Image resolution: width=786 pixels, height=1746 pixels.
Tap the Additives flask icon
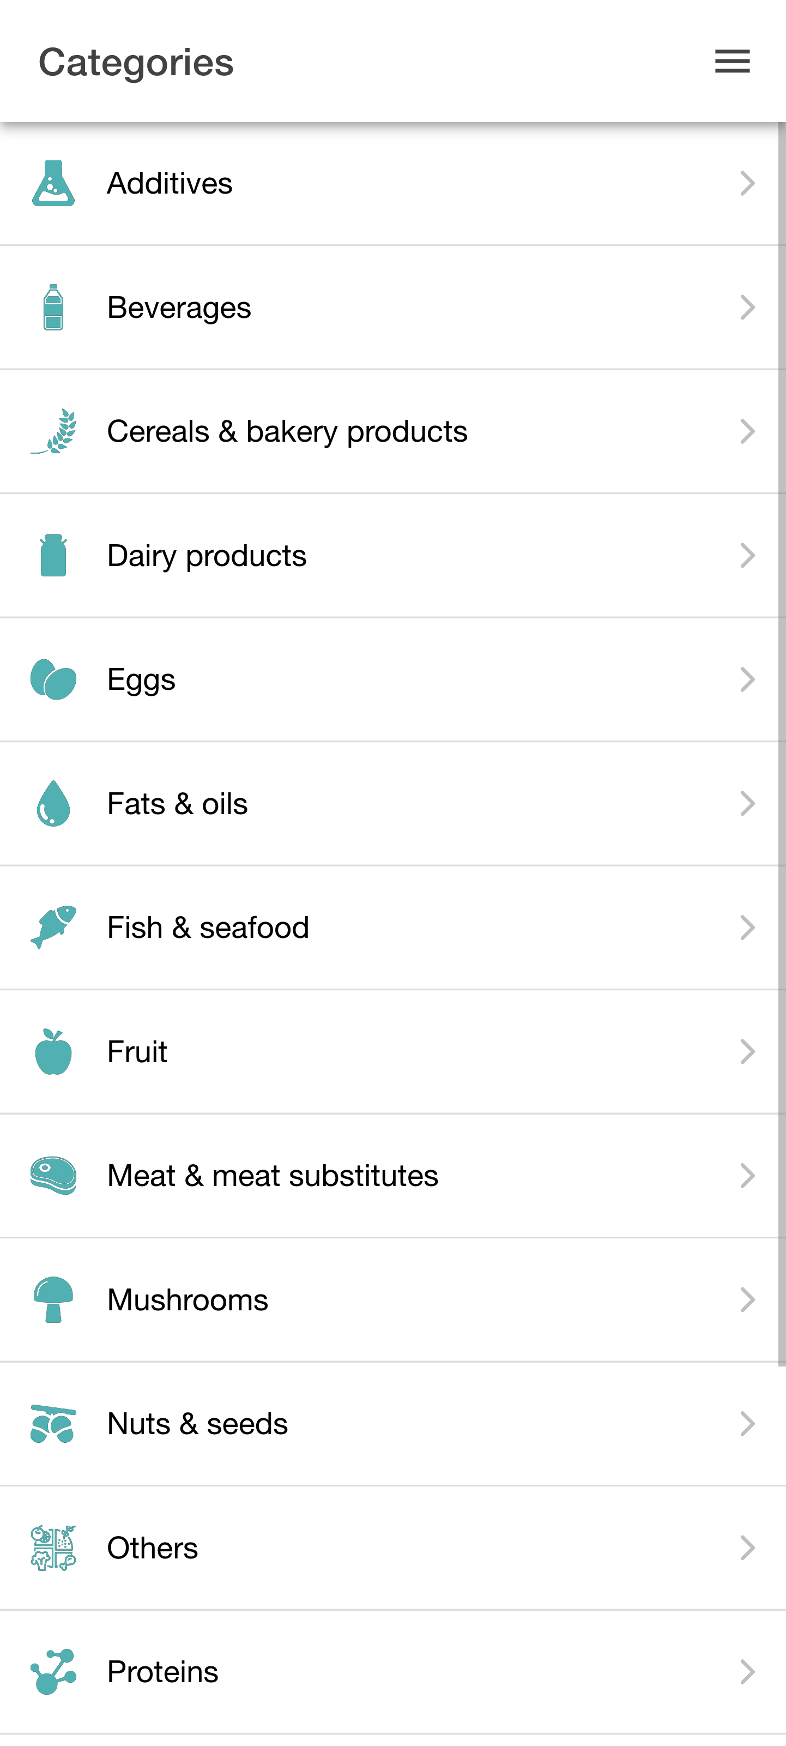point(53,183)
